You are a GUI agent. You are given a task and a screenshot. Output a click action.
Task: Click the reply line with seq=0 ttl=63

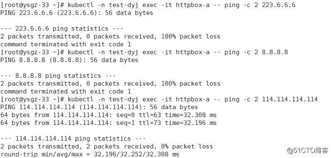click(x=108, y=115)
